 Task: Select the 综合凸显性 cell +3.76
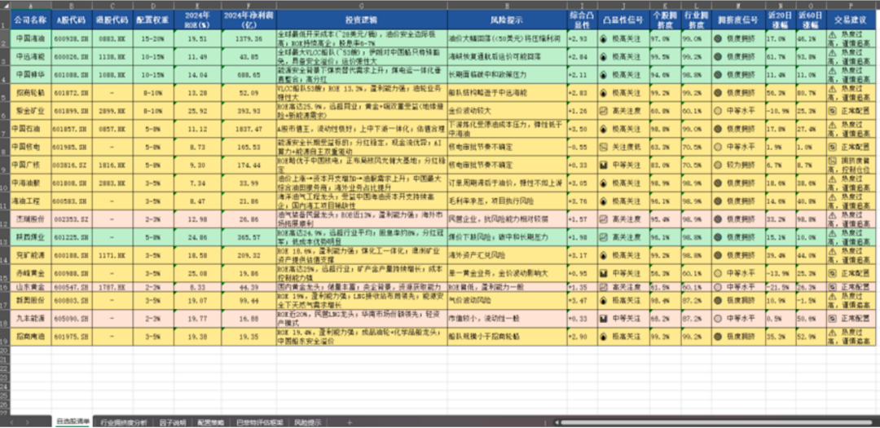(x=582, y=201)
